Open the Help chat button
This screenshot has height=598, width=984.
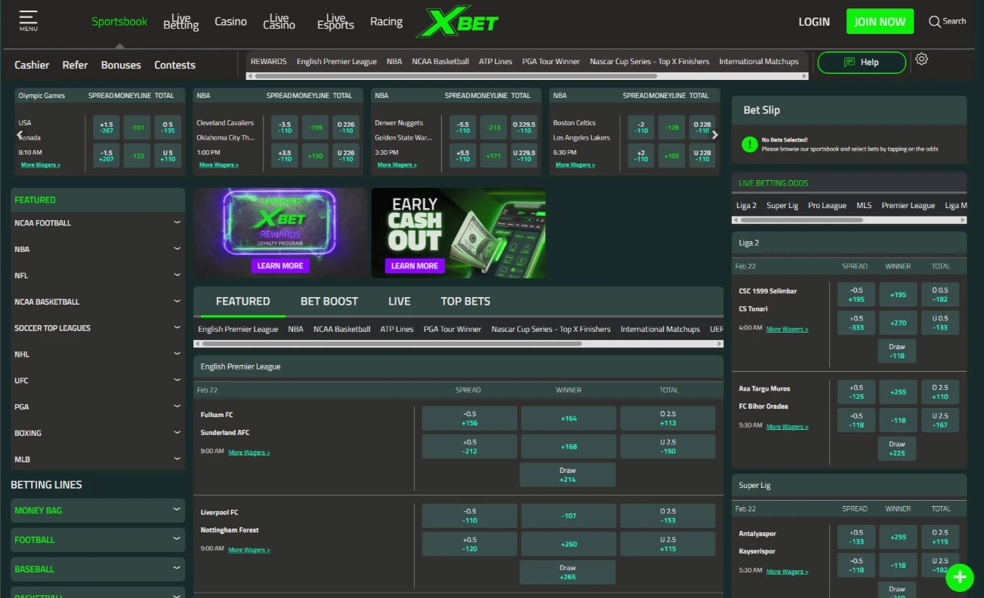(x=862, y=62)
